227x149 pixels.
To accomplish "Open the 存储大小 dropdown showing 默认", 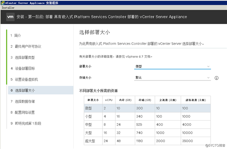I will [x=173, y=78].
